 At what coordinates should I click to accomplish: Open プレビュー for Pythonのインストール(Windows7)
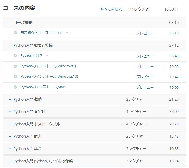click(x=145, y=66)
